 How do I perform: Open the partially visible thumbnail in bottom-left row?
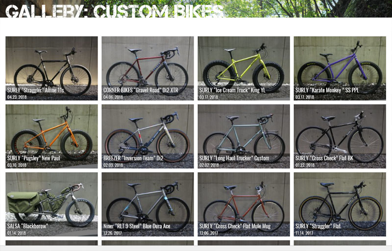[51, 243]
